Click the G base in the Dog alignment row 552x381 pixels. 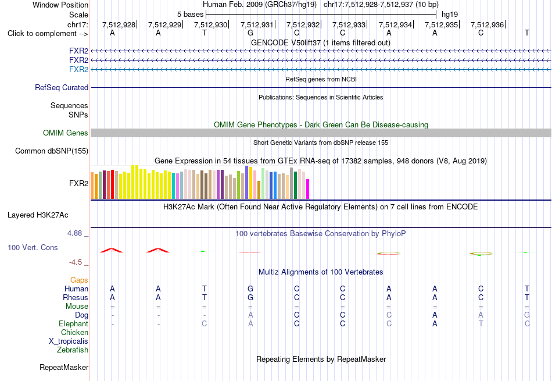(527, 315)
